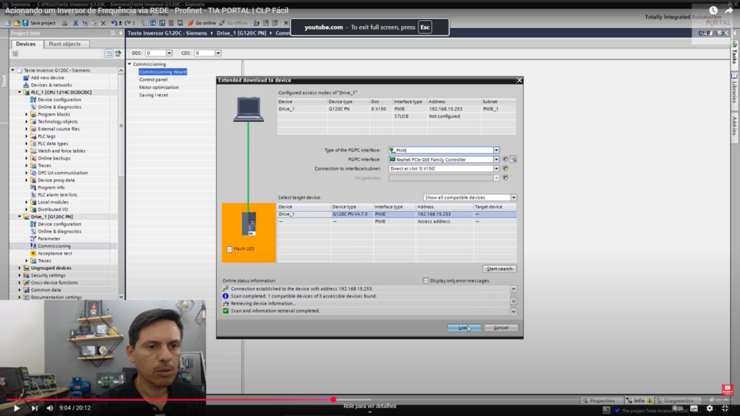Open the Type of the PG/PC interface dropdown
Image resolution: width=740 pixels, height=416 pixels.
[496, 150]
